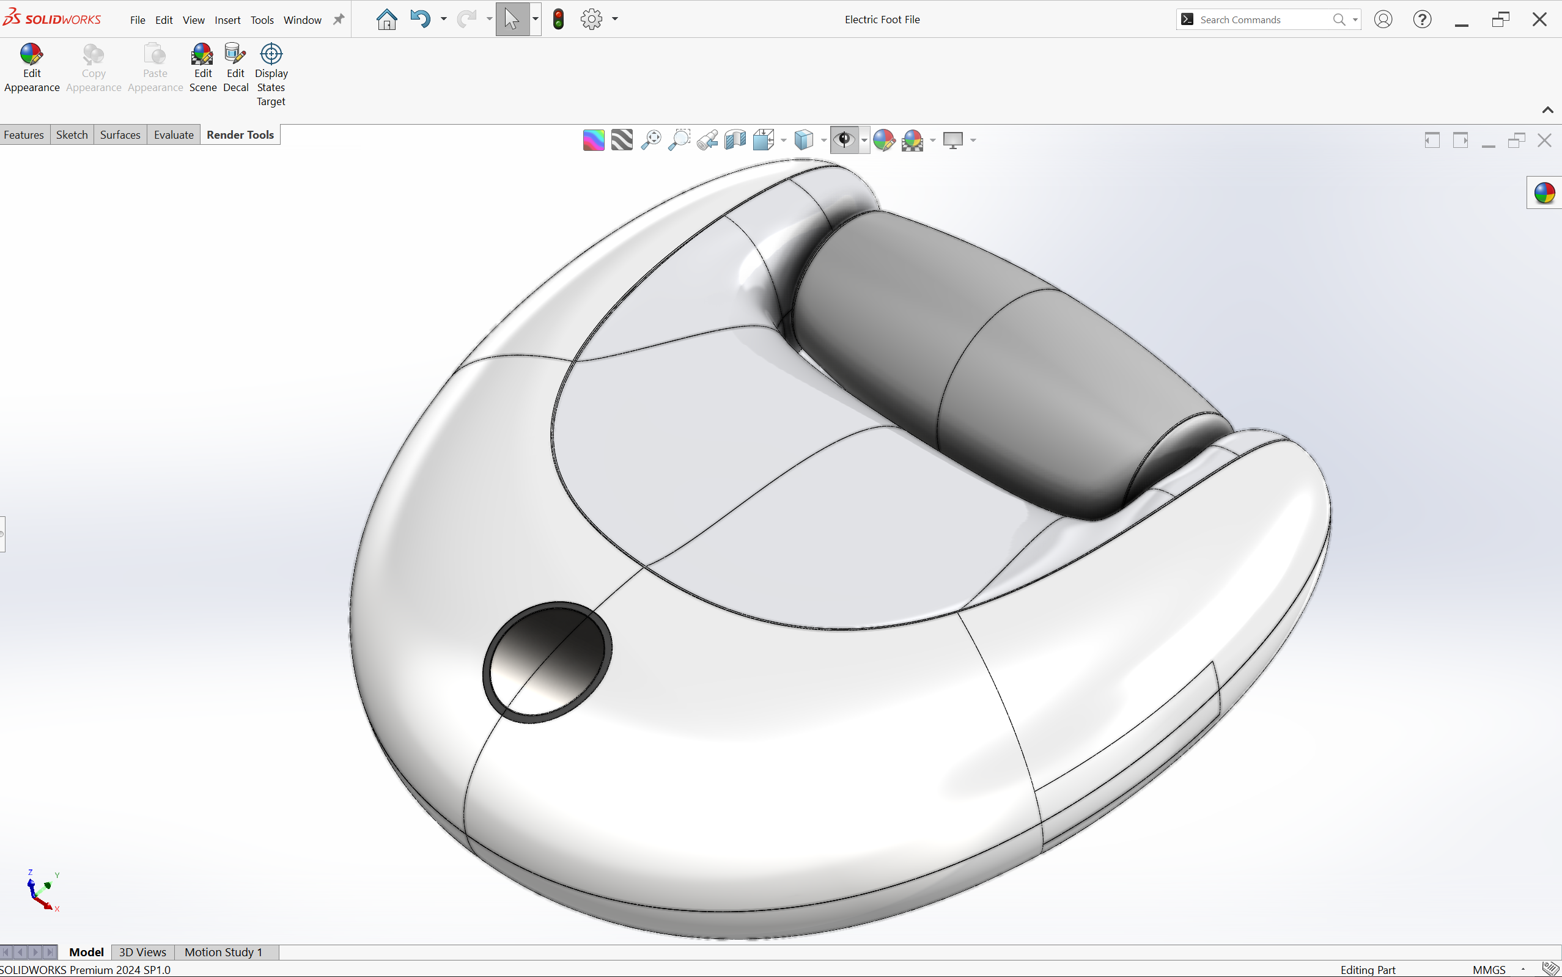The height and width of the screenshot is (977, 1562).
Task: Open the View Settings monitor dropdown
Action: pos(973,140)
